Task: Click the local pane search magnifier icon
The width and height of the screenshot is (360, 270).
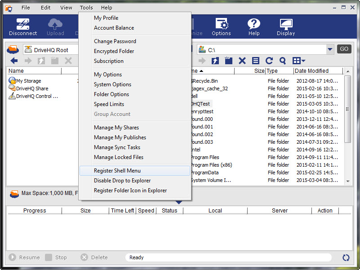Action: 283,61
